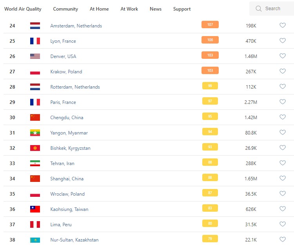
Task: Open the Krakow, Poland city link
Action: (x=66, y=72)
